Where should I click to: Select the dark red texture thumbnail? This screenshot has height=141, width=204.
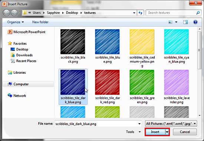[107, 82]
